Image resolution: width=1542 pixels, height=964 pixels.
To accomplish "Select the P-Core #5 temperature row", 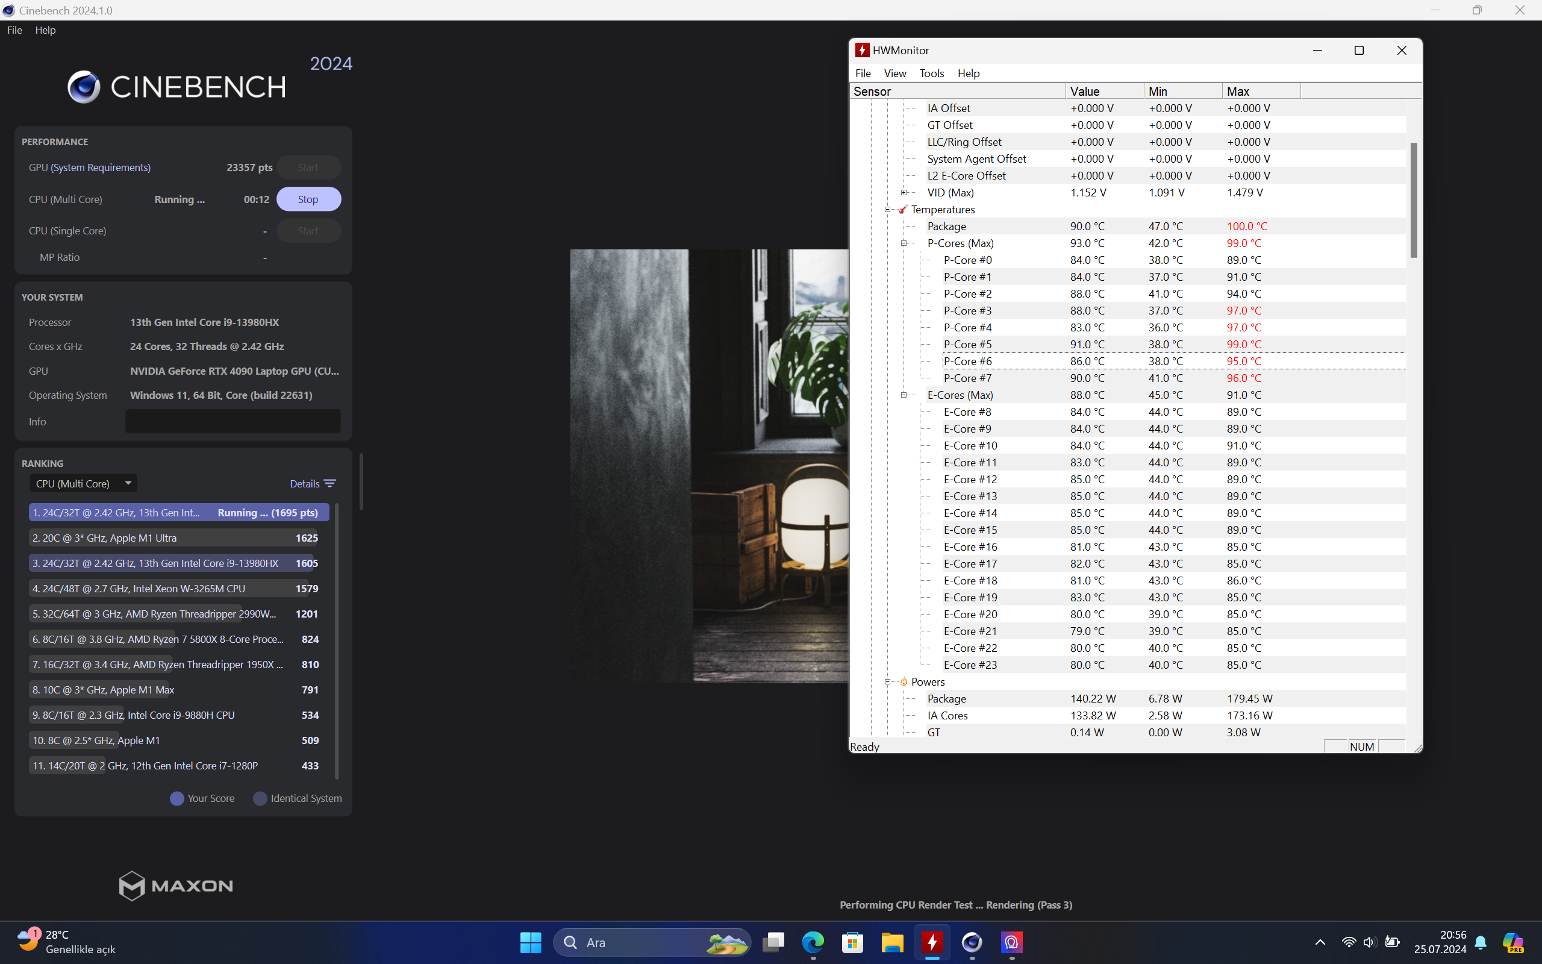I will [x=1174, y=344].
